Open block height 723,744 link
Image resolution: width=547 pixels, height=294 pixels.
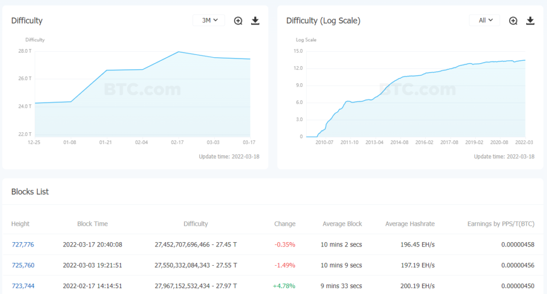pos(23,286)
